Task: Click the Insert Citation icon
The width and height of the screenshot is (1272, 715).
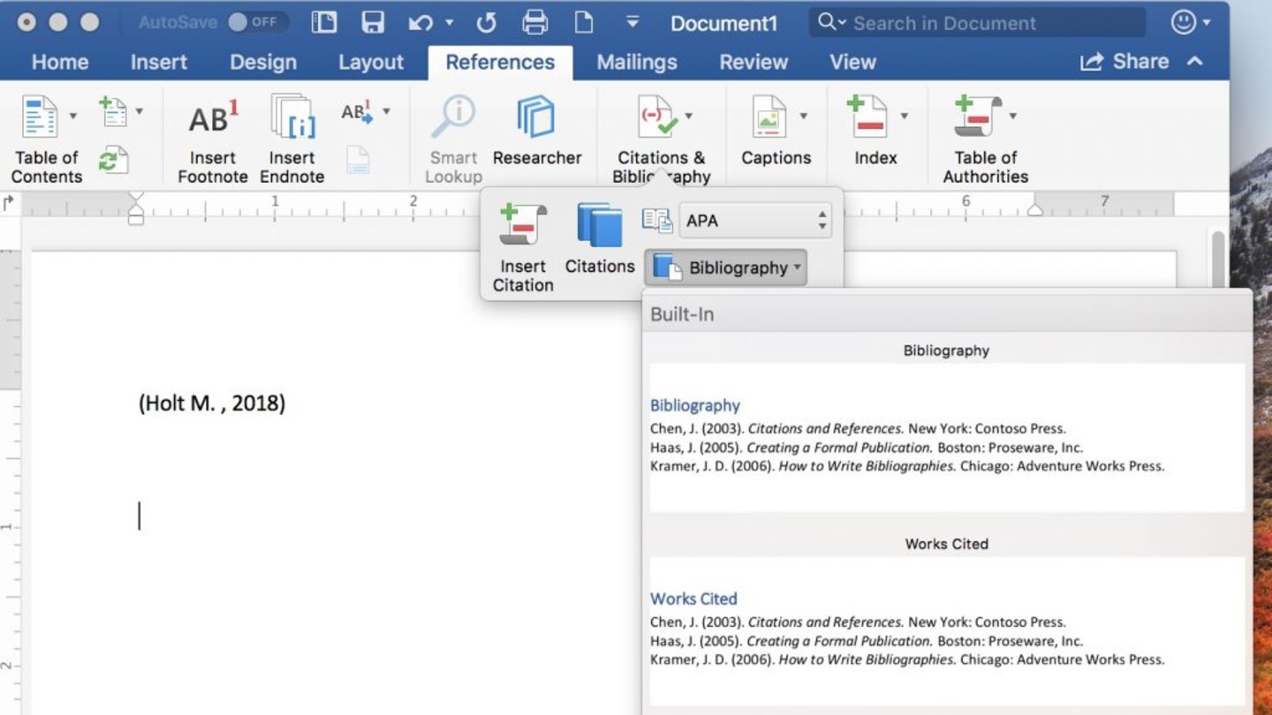Action: (x=522, y=226)
